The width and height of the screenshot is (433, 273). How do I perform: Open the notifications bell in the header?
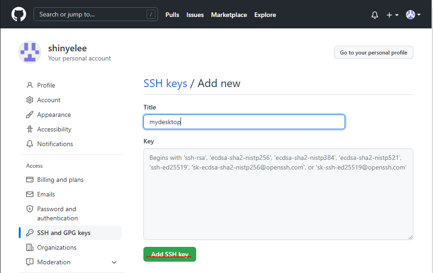pyautogui.click(x=374, y=15)
